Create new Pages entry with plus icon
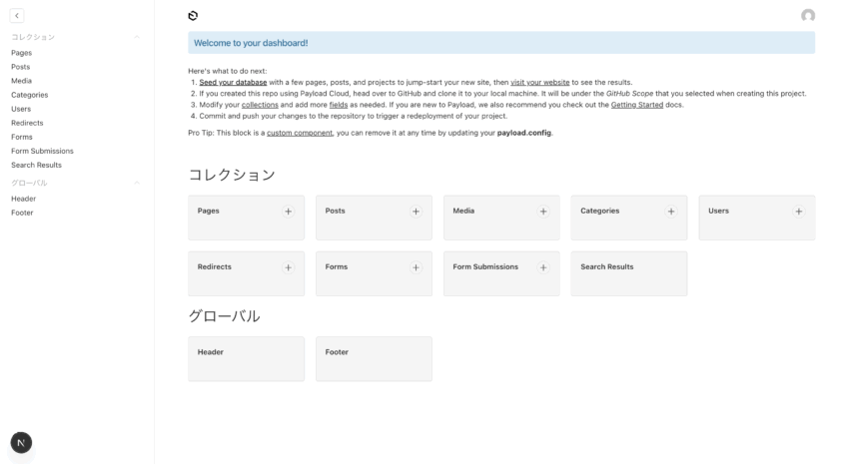The width and height of the screenshot is (849, 464). (288, 212)
